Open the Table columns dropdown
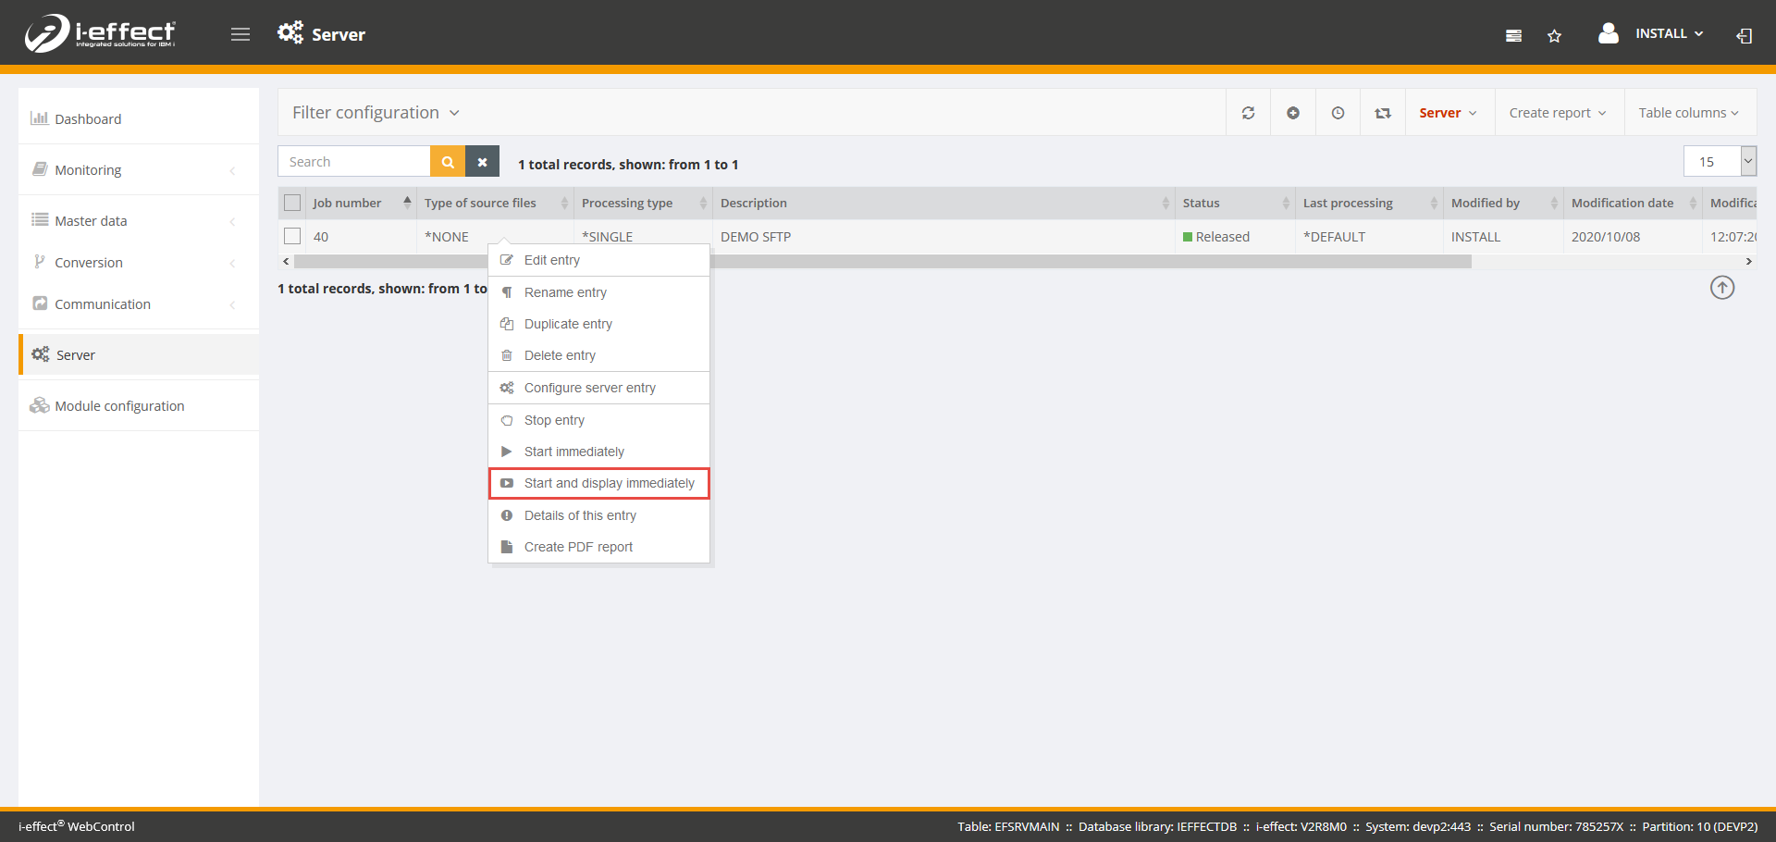The width and height of the screenshot is (1776, 842). pos(1688,113)
